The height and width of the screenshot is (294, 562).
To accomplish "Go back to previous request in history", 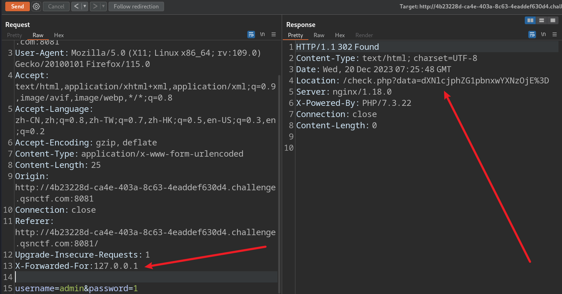I will pos(76,6).
